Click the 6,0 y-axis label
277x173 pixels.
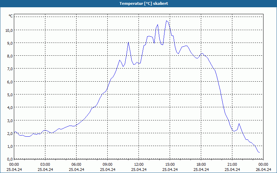coord(10,82)
